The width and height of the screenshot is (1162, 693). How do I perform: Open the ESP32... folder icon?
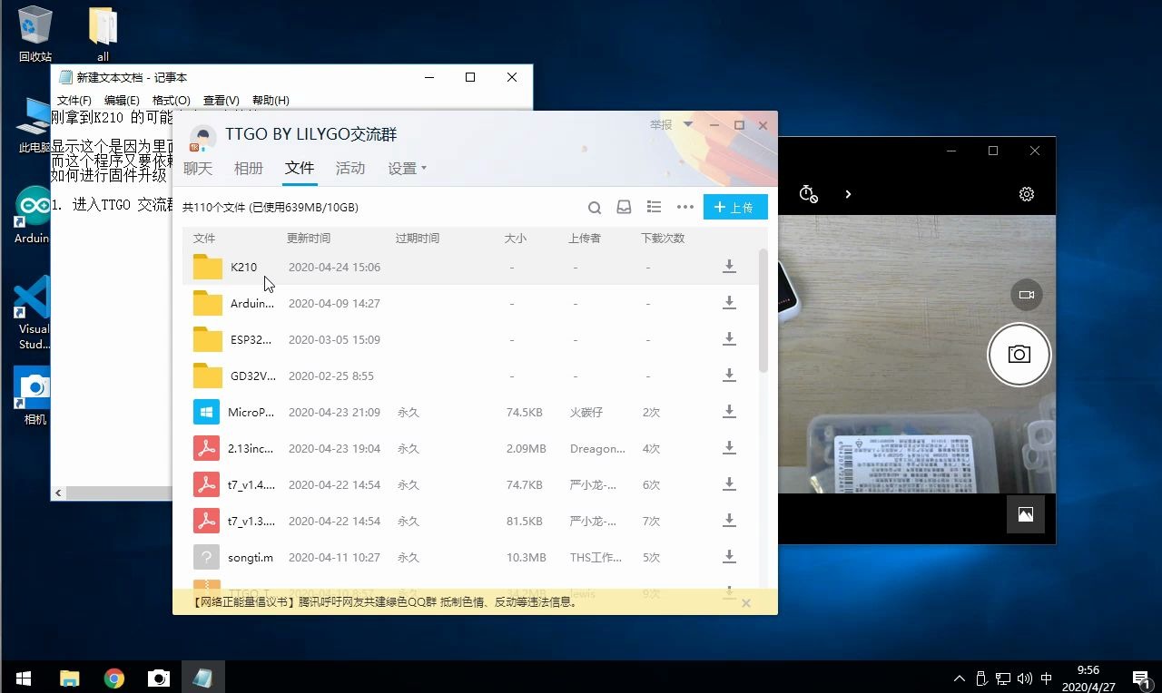(207, 339)
